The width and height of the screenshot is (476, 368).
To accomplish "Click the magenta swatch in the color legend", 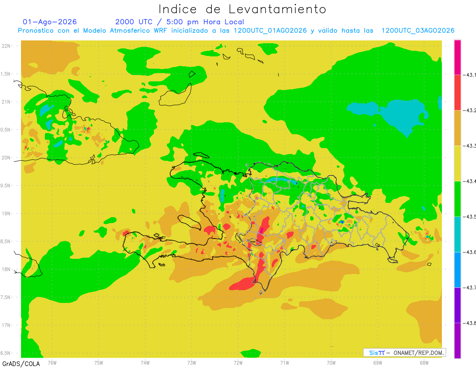I will (457, 57).
